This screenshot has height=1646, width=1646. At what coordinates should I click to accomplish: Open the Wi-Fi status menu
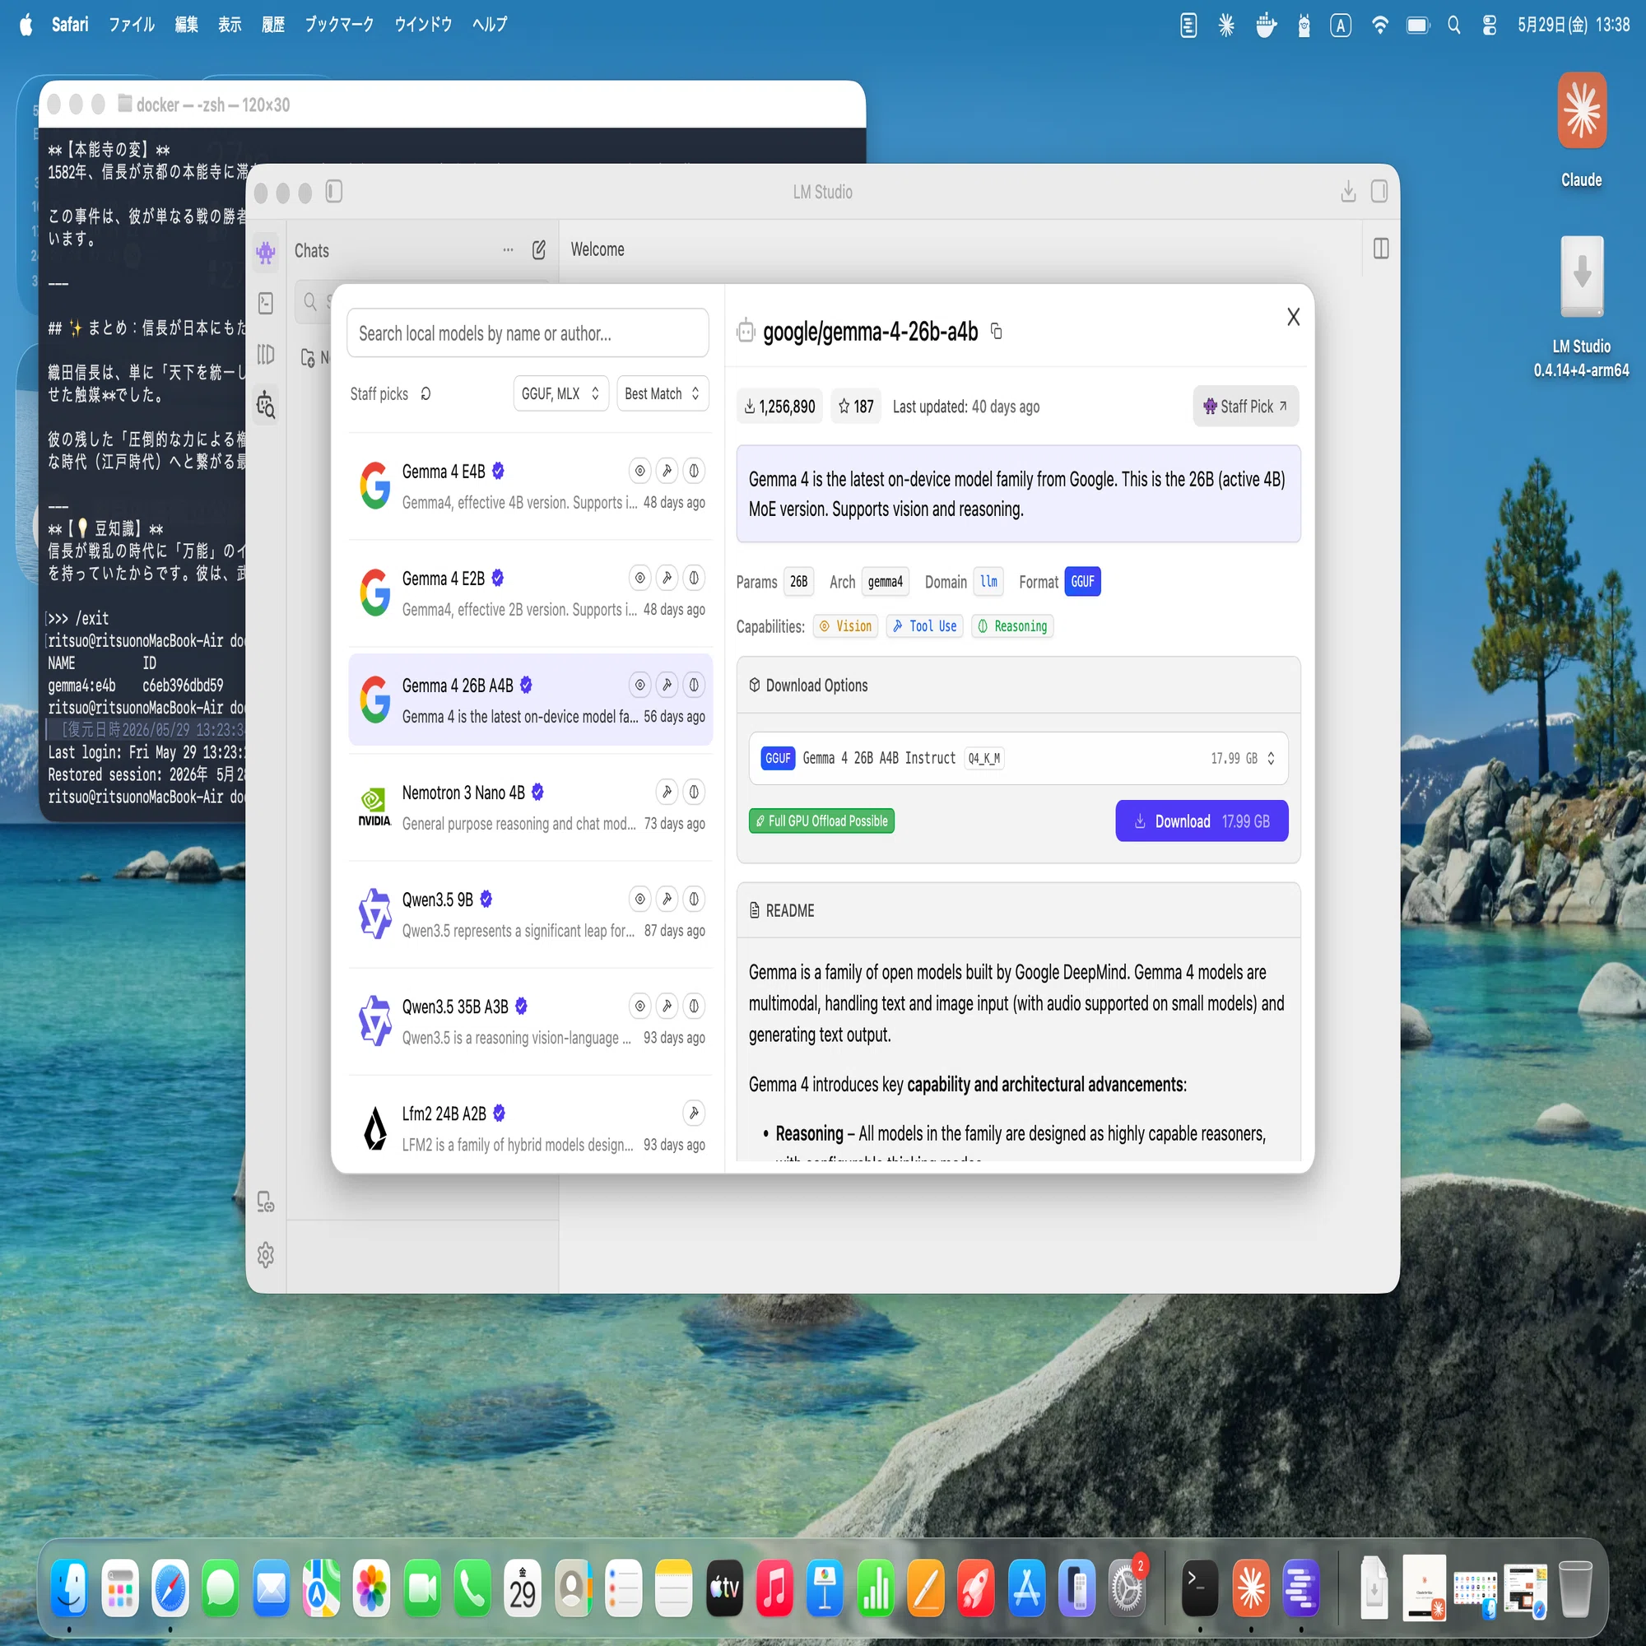coord(1380,25)
